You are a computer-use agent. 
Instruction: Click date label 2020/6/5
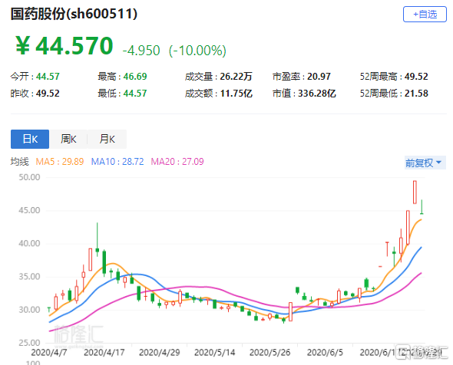325,352
